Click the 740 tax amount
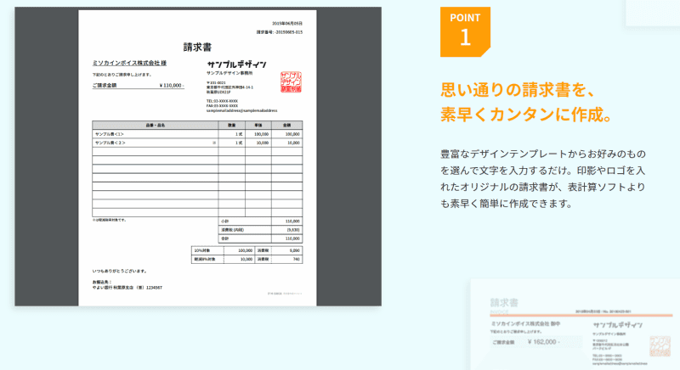The height and width of the screenshot is (370, 680). click(x=296, y=259)
